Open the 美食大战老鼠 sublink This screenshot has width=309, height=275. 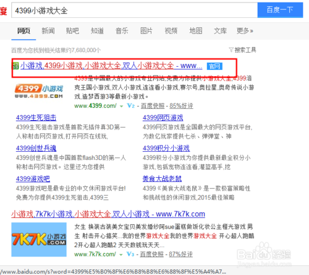pos(162,179)
